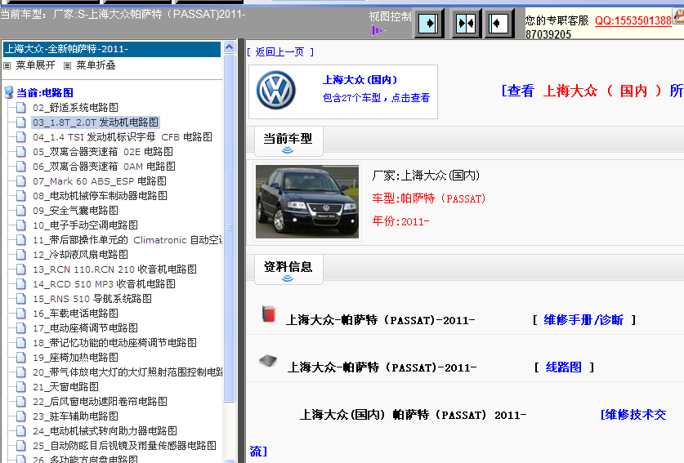Click 车型:帕萨特（PASSAT）red text
The width and height of the screenshot is (684, 463).
[429, 198]
